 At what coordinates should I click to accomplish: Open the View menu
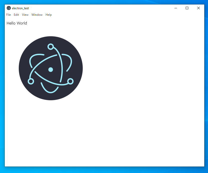click(25, 15)
